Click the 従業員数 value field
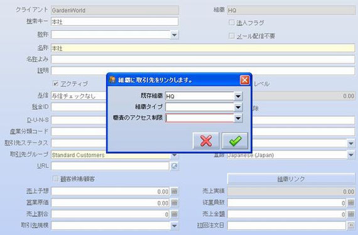 click(286, 203)
